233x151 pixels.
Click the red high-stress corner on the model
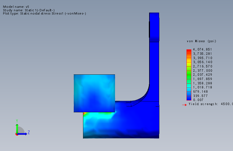pyautogui.click(x=84, y=114)
